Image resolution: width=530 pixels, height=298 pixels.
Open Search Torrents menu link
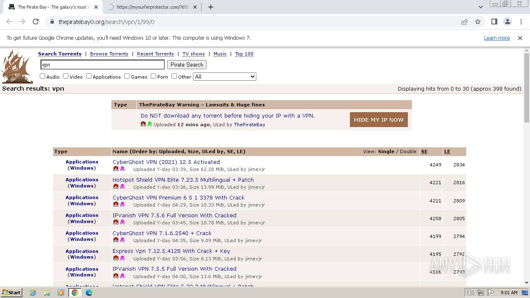[60, 54]
